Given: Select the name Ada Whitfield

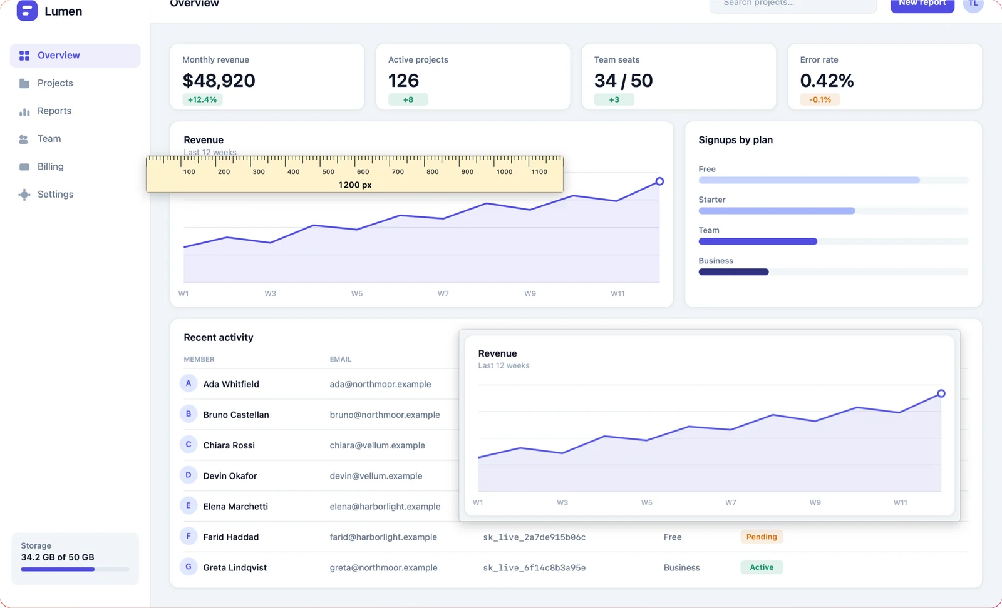Looking at the screenshot, I should tap(231, 384).
